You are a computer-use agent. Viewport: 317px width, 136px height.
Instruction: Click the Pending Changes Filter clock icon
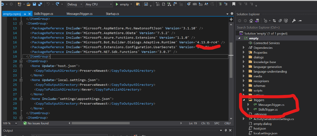[x=265, y=21]
